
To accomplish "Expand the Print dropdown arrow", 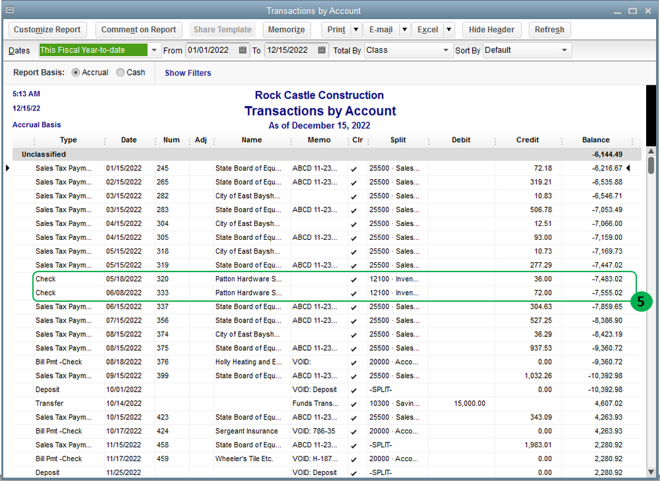I will tap(355, 30).
